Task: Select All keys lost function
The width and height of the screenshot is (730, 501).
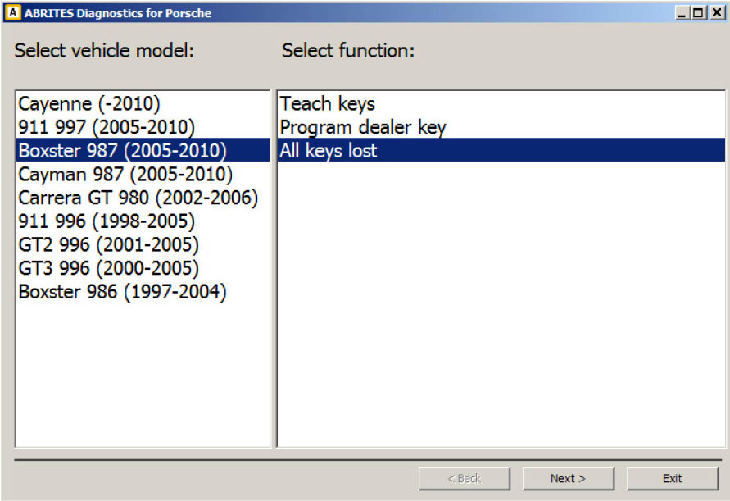Action: pos(329,151)
